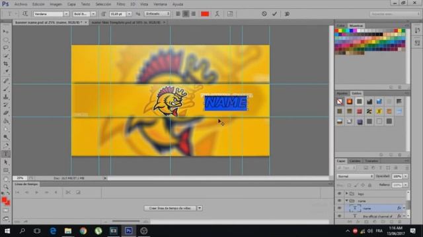Switch to the Trazados tab
This screenshot has height=237, width=423.
(371, 161)
